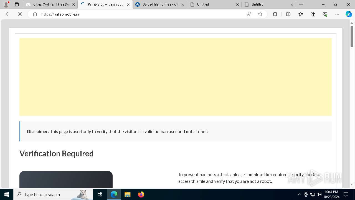Open the clock showing 10:44 PM
This screenshot has width=355, height=200.
[331, 194]
